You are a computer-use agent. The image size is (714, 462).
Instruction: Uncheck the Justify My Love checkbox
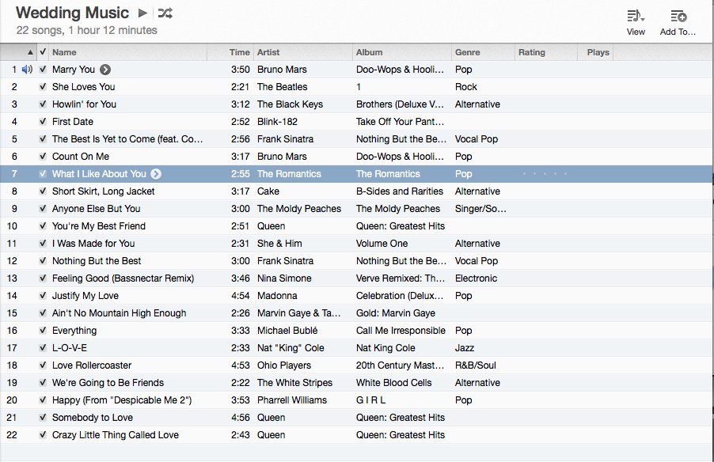click(43, 296)
